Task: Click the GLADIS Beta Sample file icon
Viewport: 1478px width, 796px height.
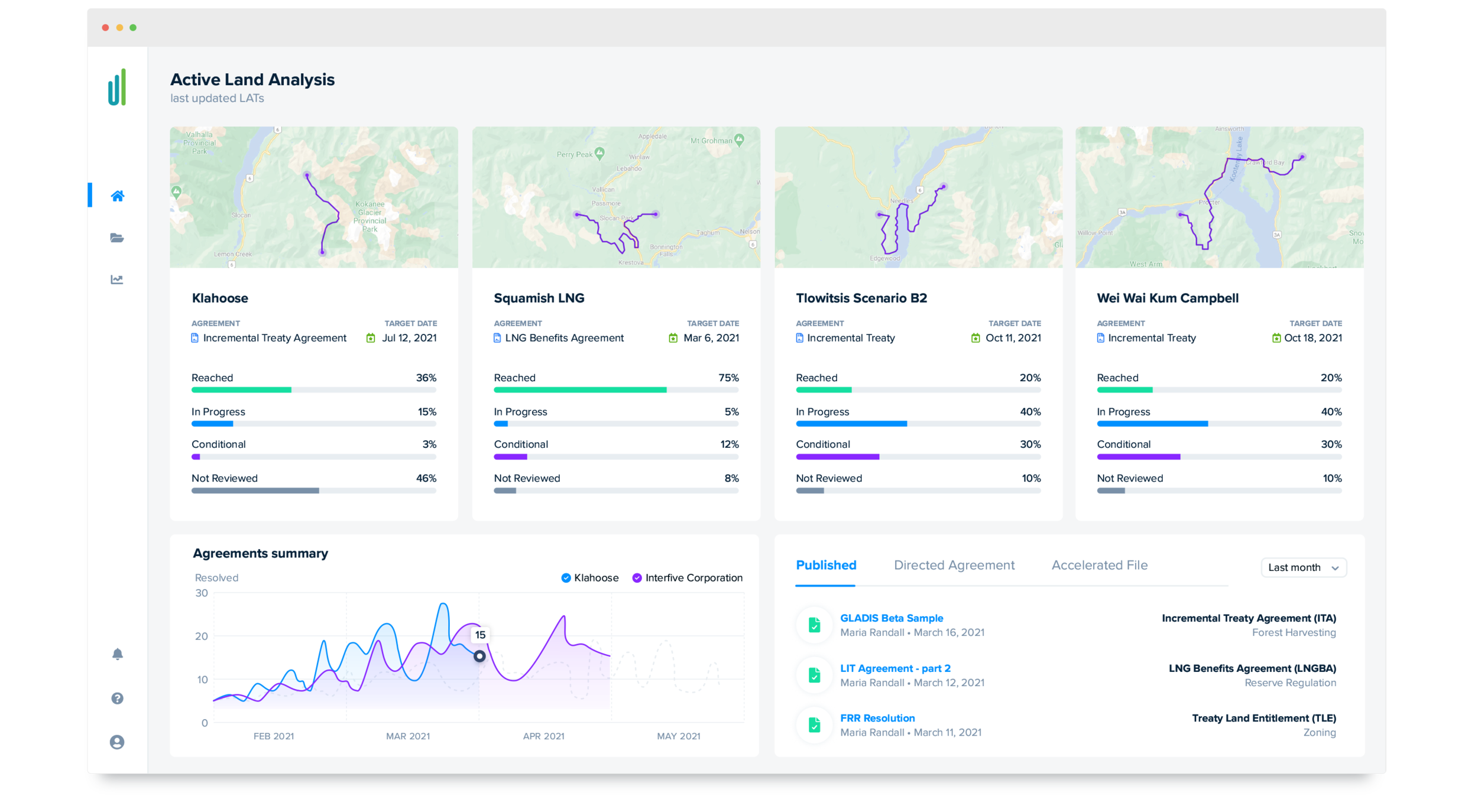Action: point(814,625)
